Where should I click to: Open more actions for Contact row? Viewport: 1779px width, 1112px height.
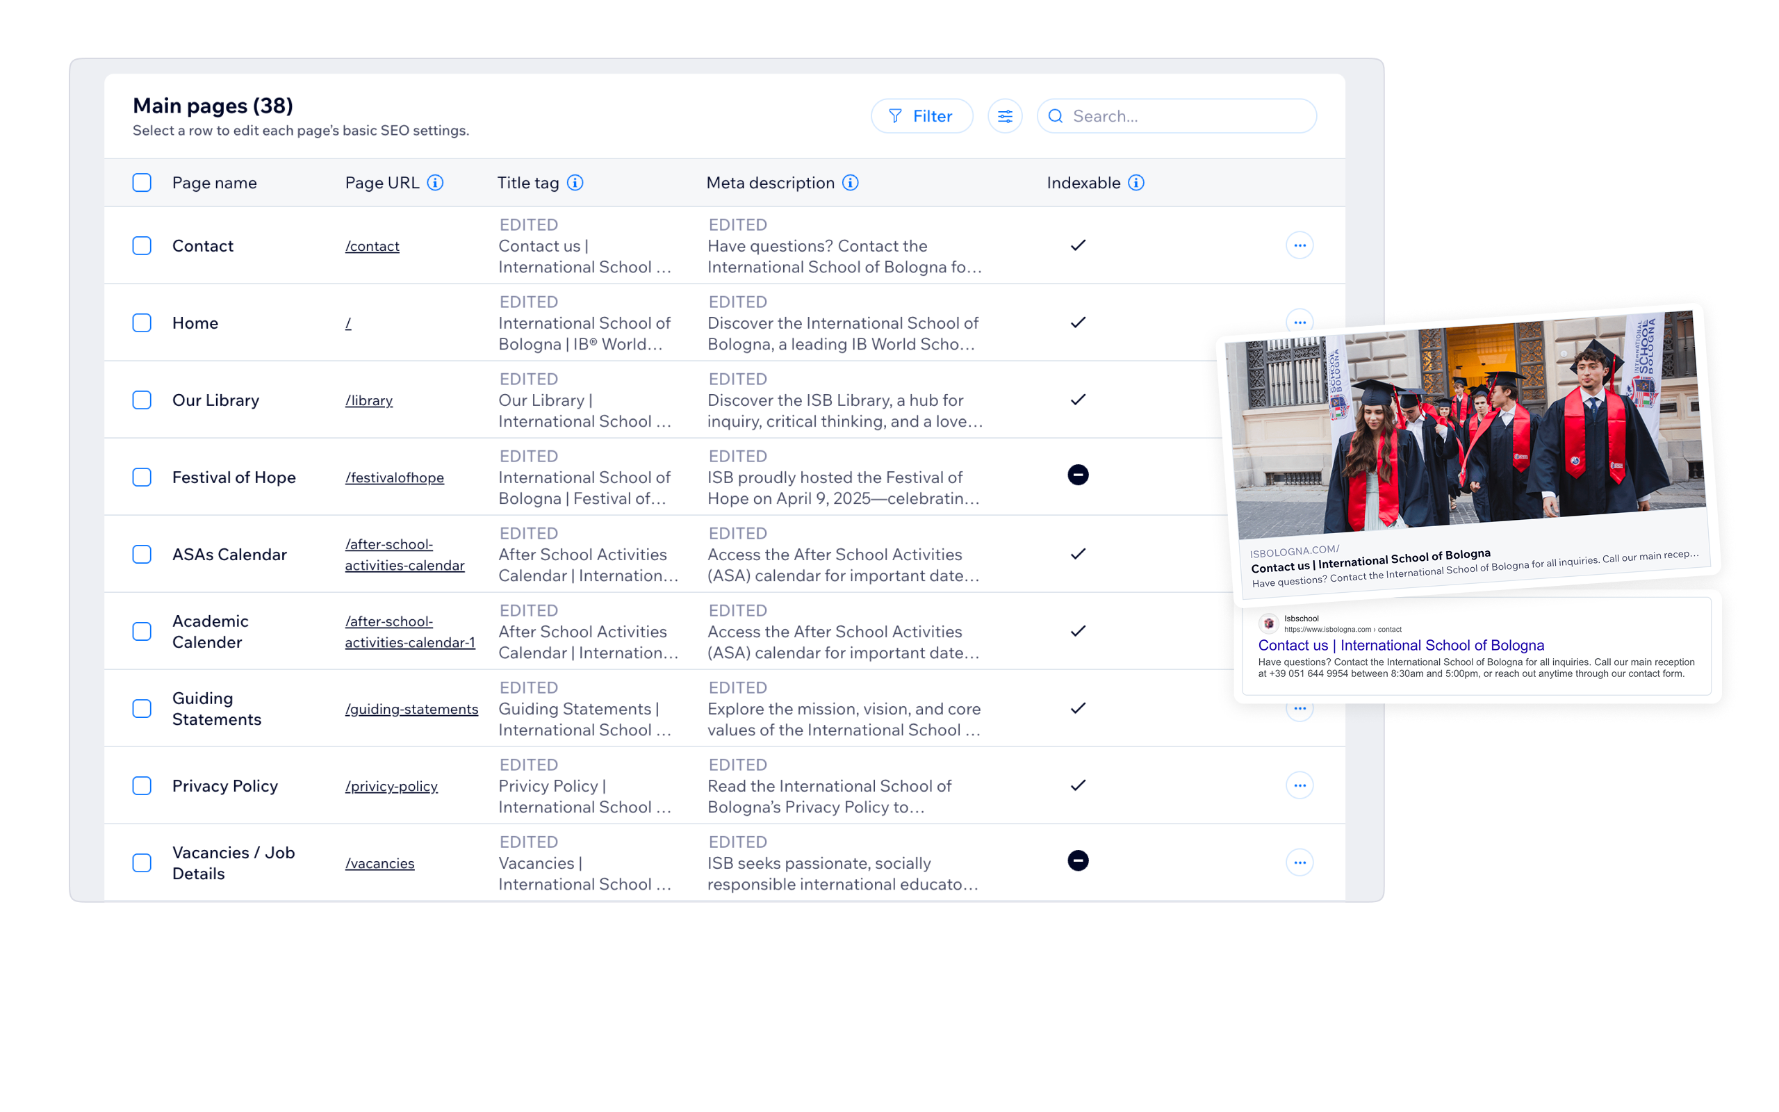[1299, 245]
